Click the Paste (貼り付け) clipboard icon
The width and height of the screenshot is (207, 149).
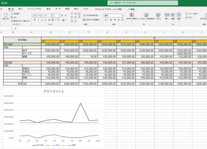click(6, 15)
